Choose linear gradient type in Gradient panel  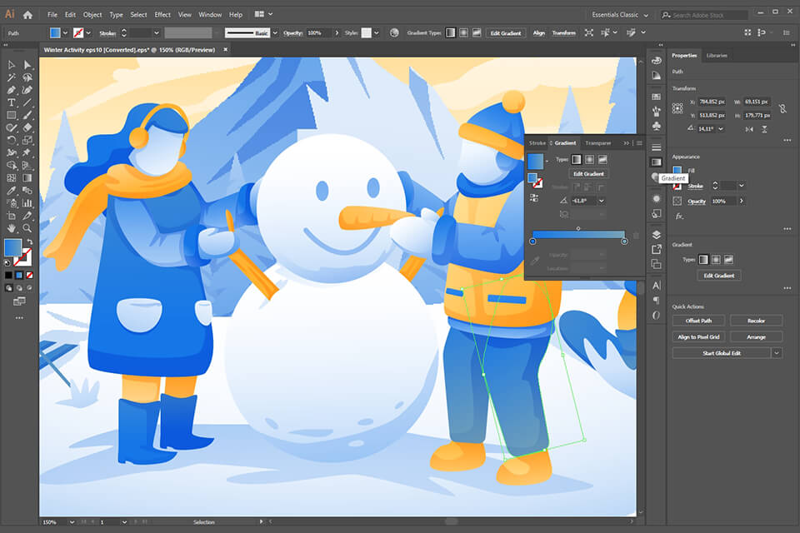tap(576, 159)
